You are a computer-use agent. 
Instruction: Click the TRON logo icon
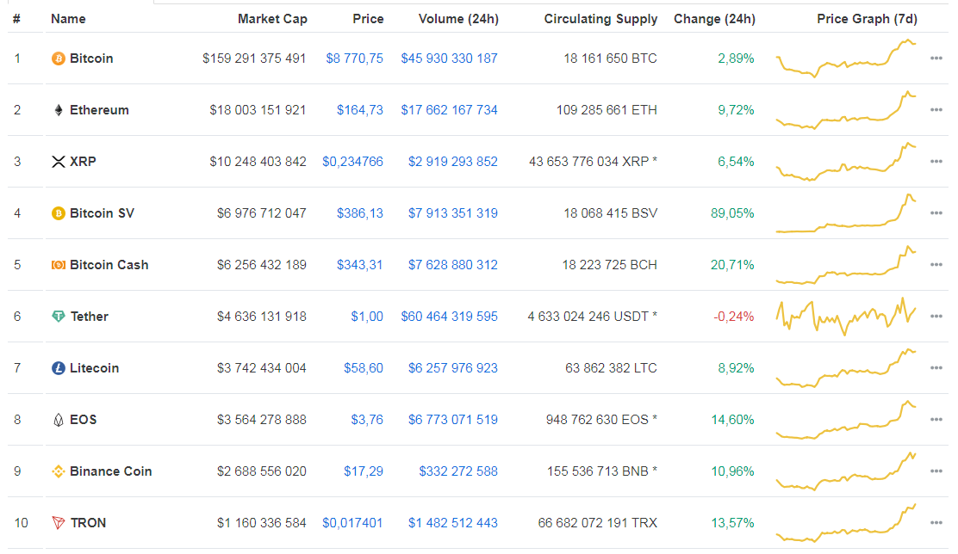(58, 523)
